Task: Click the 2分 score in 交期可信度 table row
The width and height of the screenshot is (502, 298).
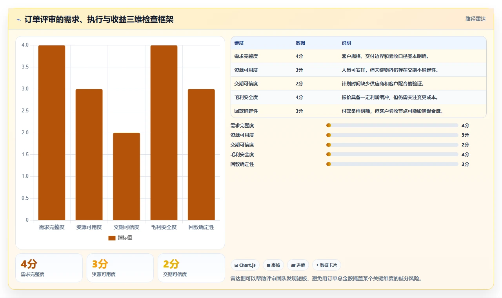Action: pyautogui.click(x=299, y=84)
